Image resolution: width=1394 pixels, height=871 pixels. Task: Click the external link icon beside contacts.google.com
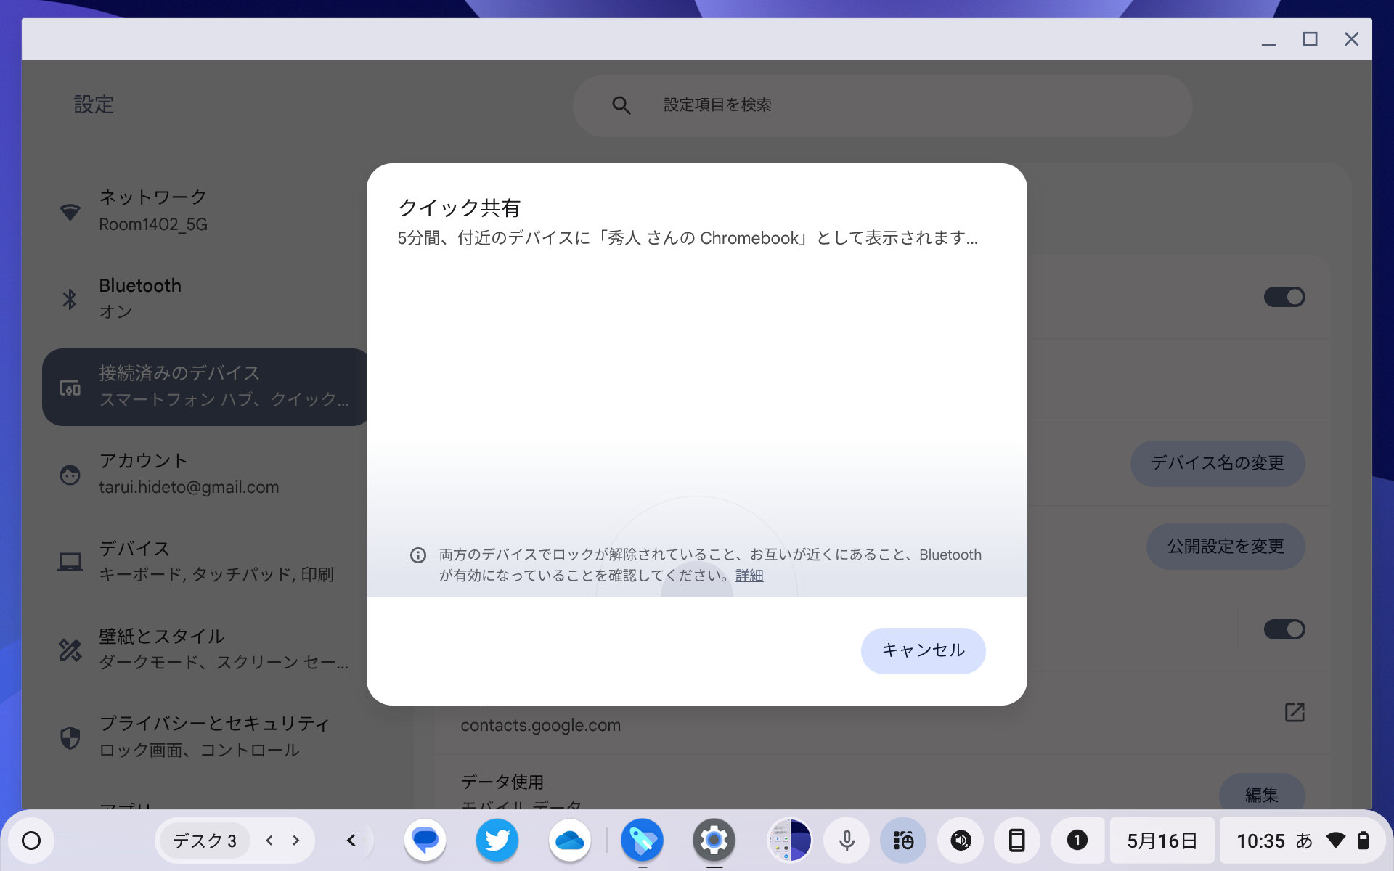(x=1296, y=713)
